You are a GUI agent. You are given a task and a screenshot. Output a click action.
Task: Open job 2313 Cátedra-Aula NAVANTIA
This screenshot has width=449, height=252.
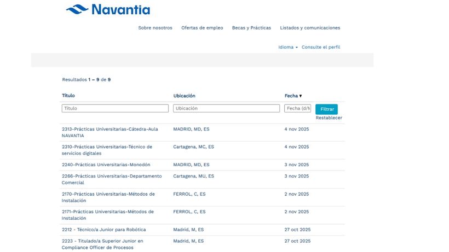(110, 129)
